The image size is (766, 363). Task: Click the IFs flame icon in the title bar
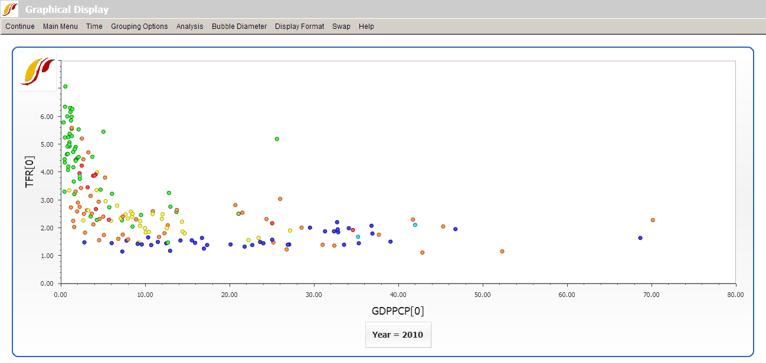click(x=8, y=9)
